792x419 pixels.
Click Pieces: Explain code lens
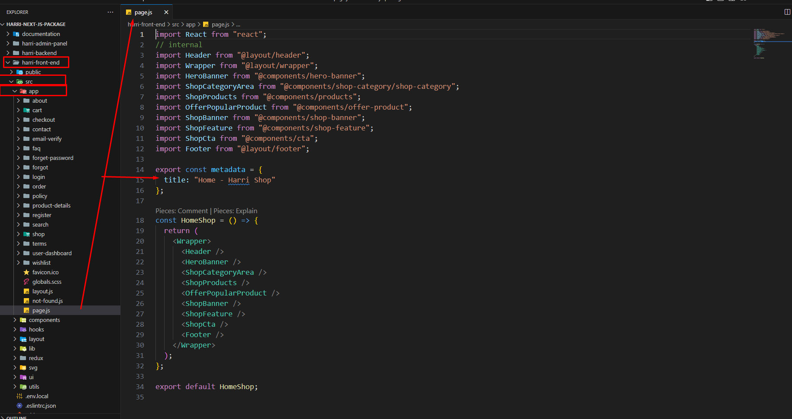(x=235, y=211)
